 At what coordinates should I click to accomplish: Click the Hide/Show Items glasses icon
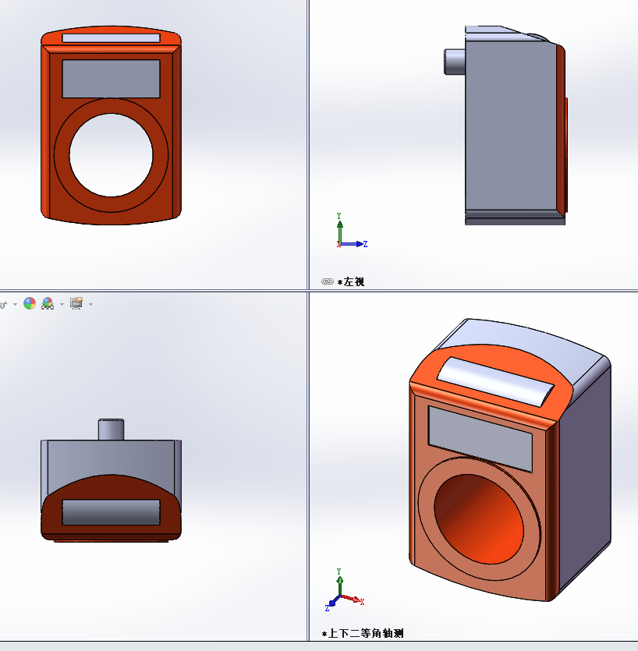pyautogui.click(x=3, y=305)
